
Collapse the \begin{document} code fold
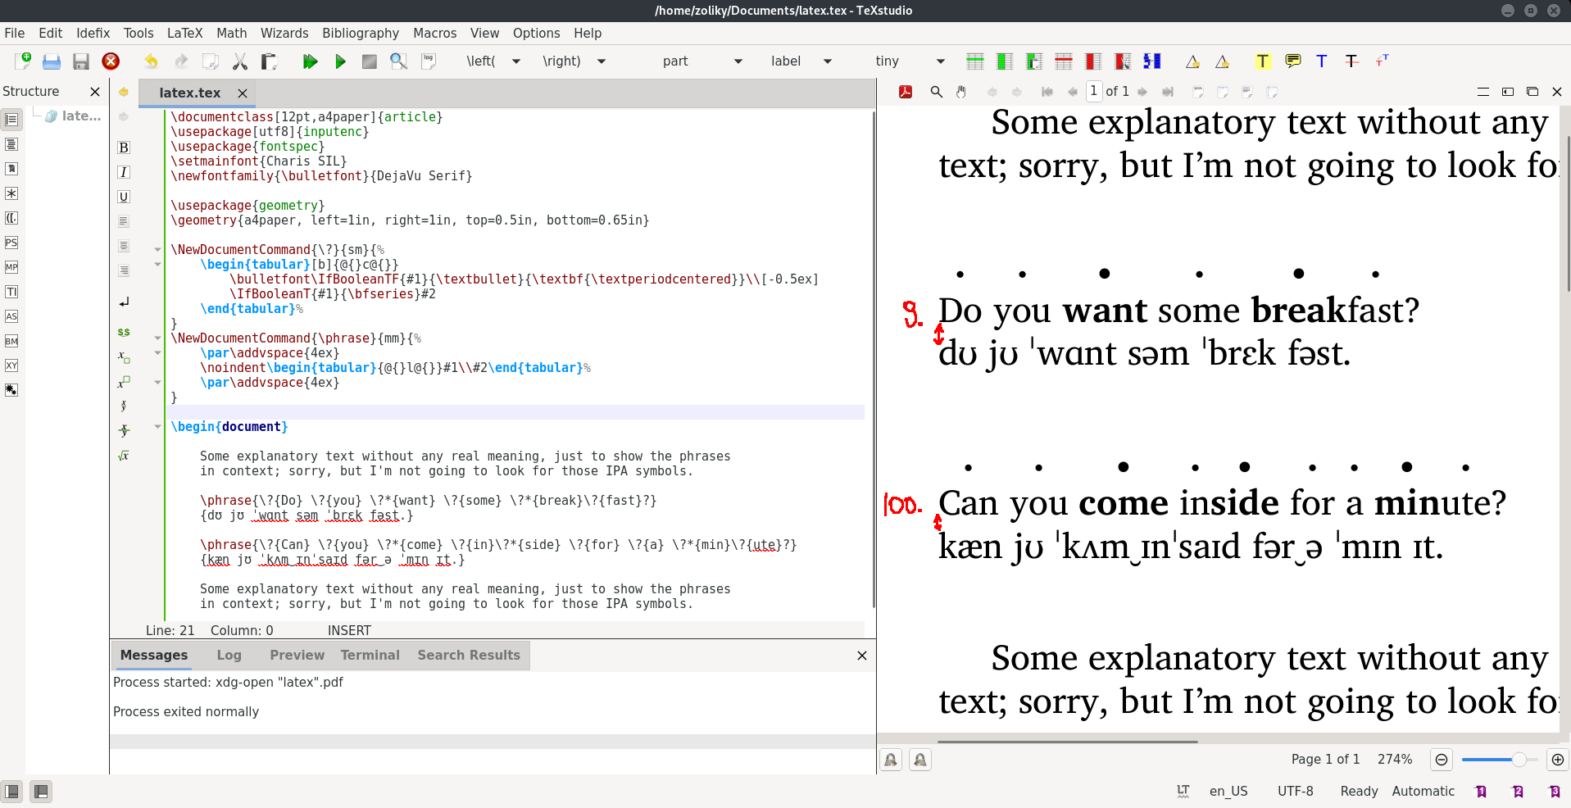(x=157, y=427)
